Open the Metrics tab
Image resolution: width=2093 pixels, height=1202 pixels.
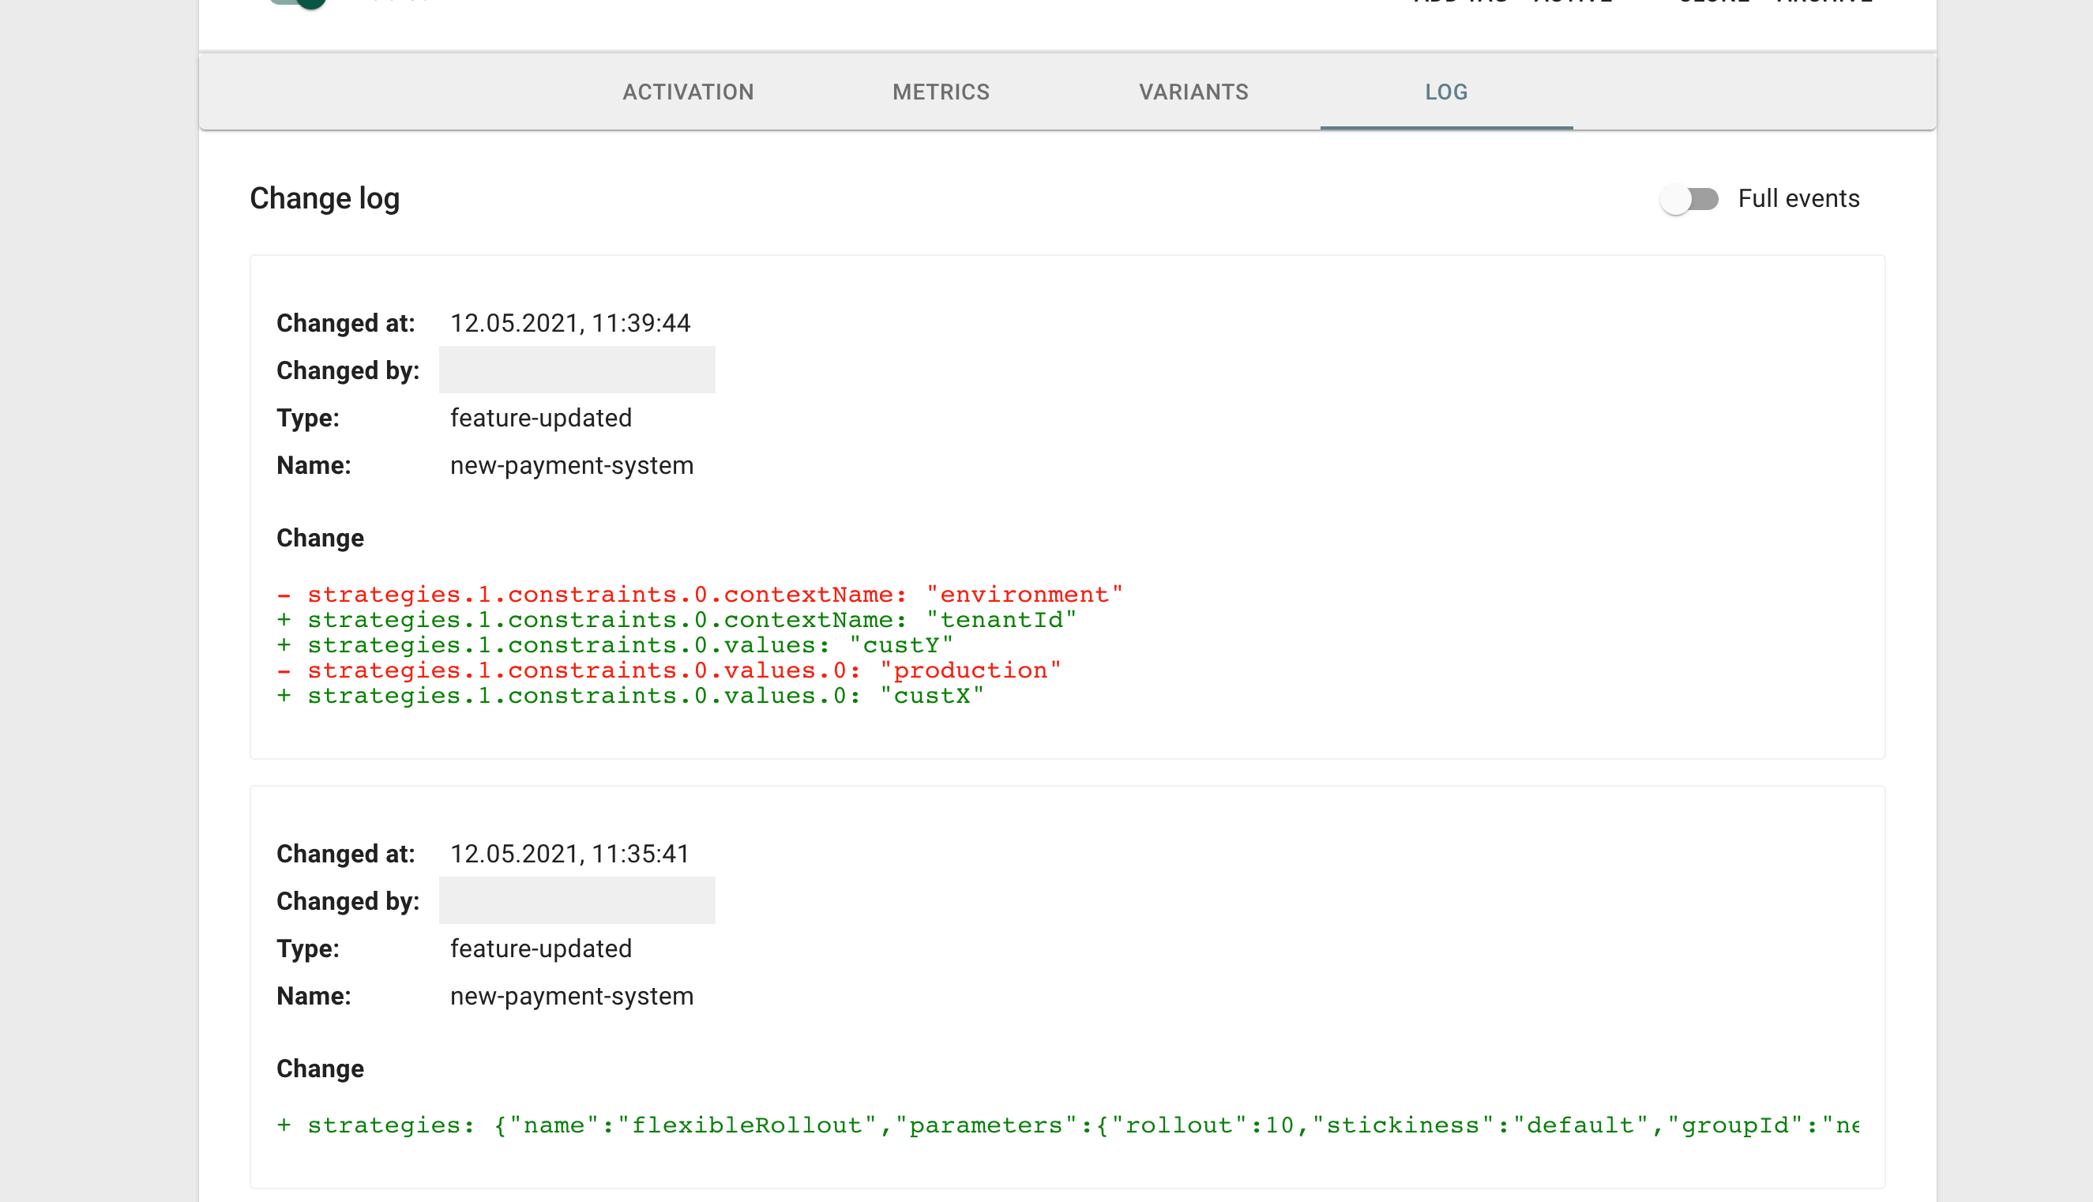point(941,92)
